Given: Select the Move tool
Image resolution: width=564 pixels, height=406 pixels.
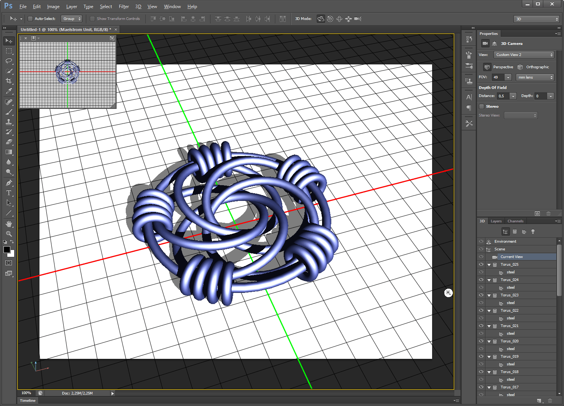Looking at the screenshot, I should point(9,41).
